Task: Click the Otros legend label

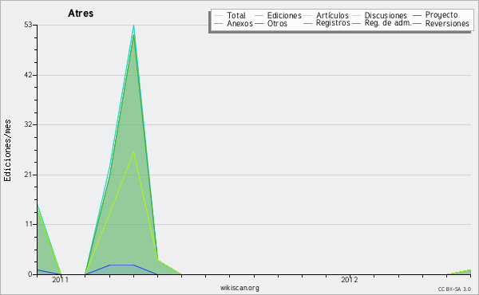Action: pyautogui.click(x=277, y=23)
